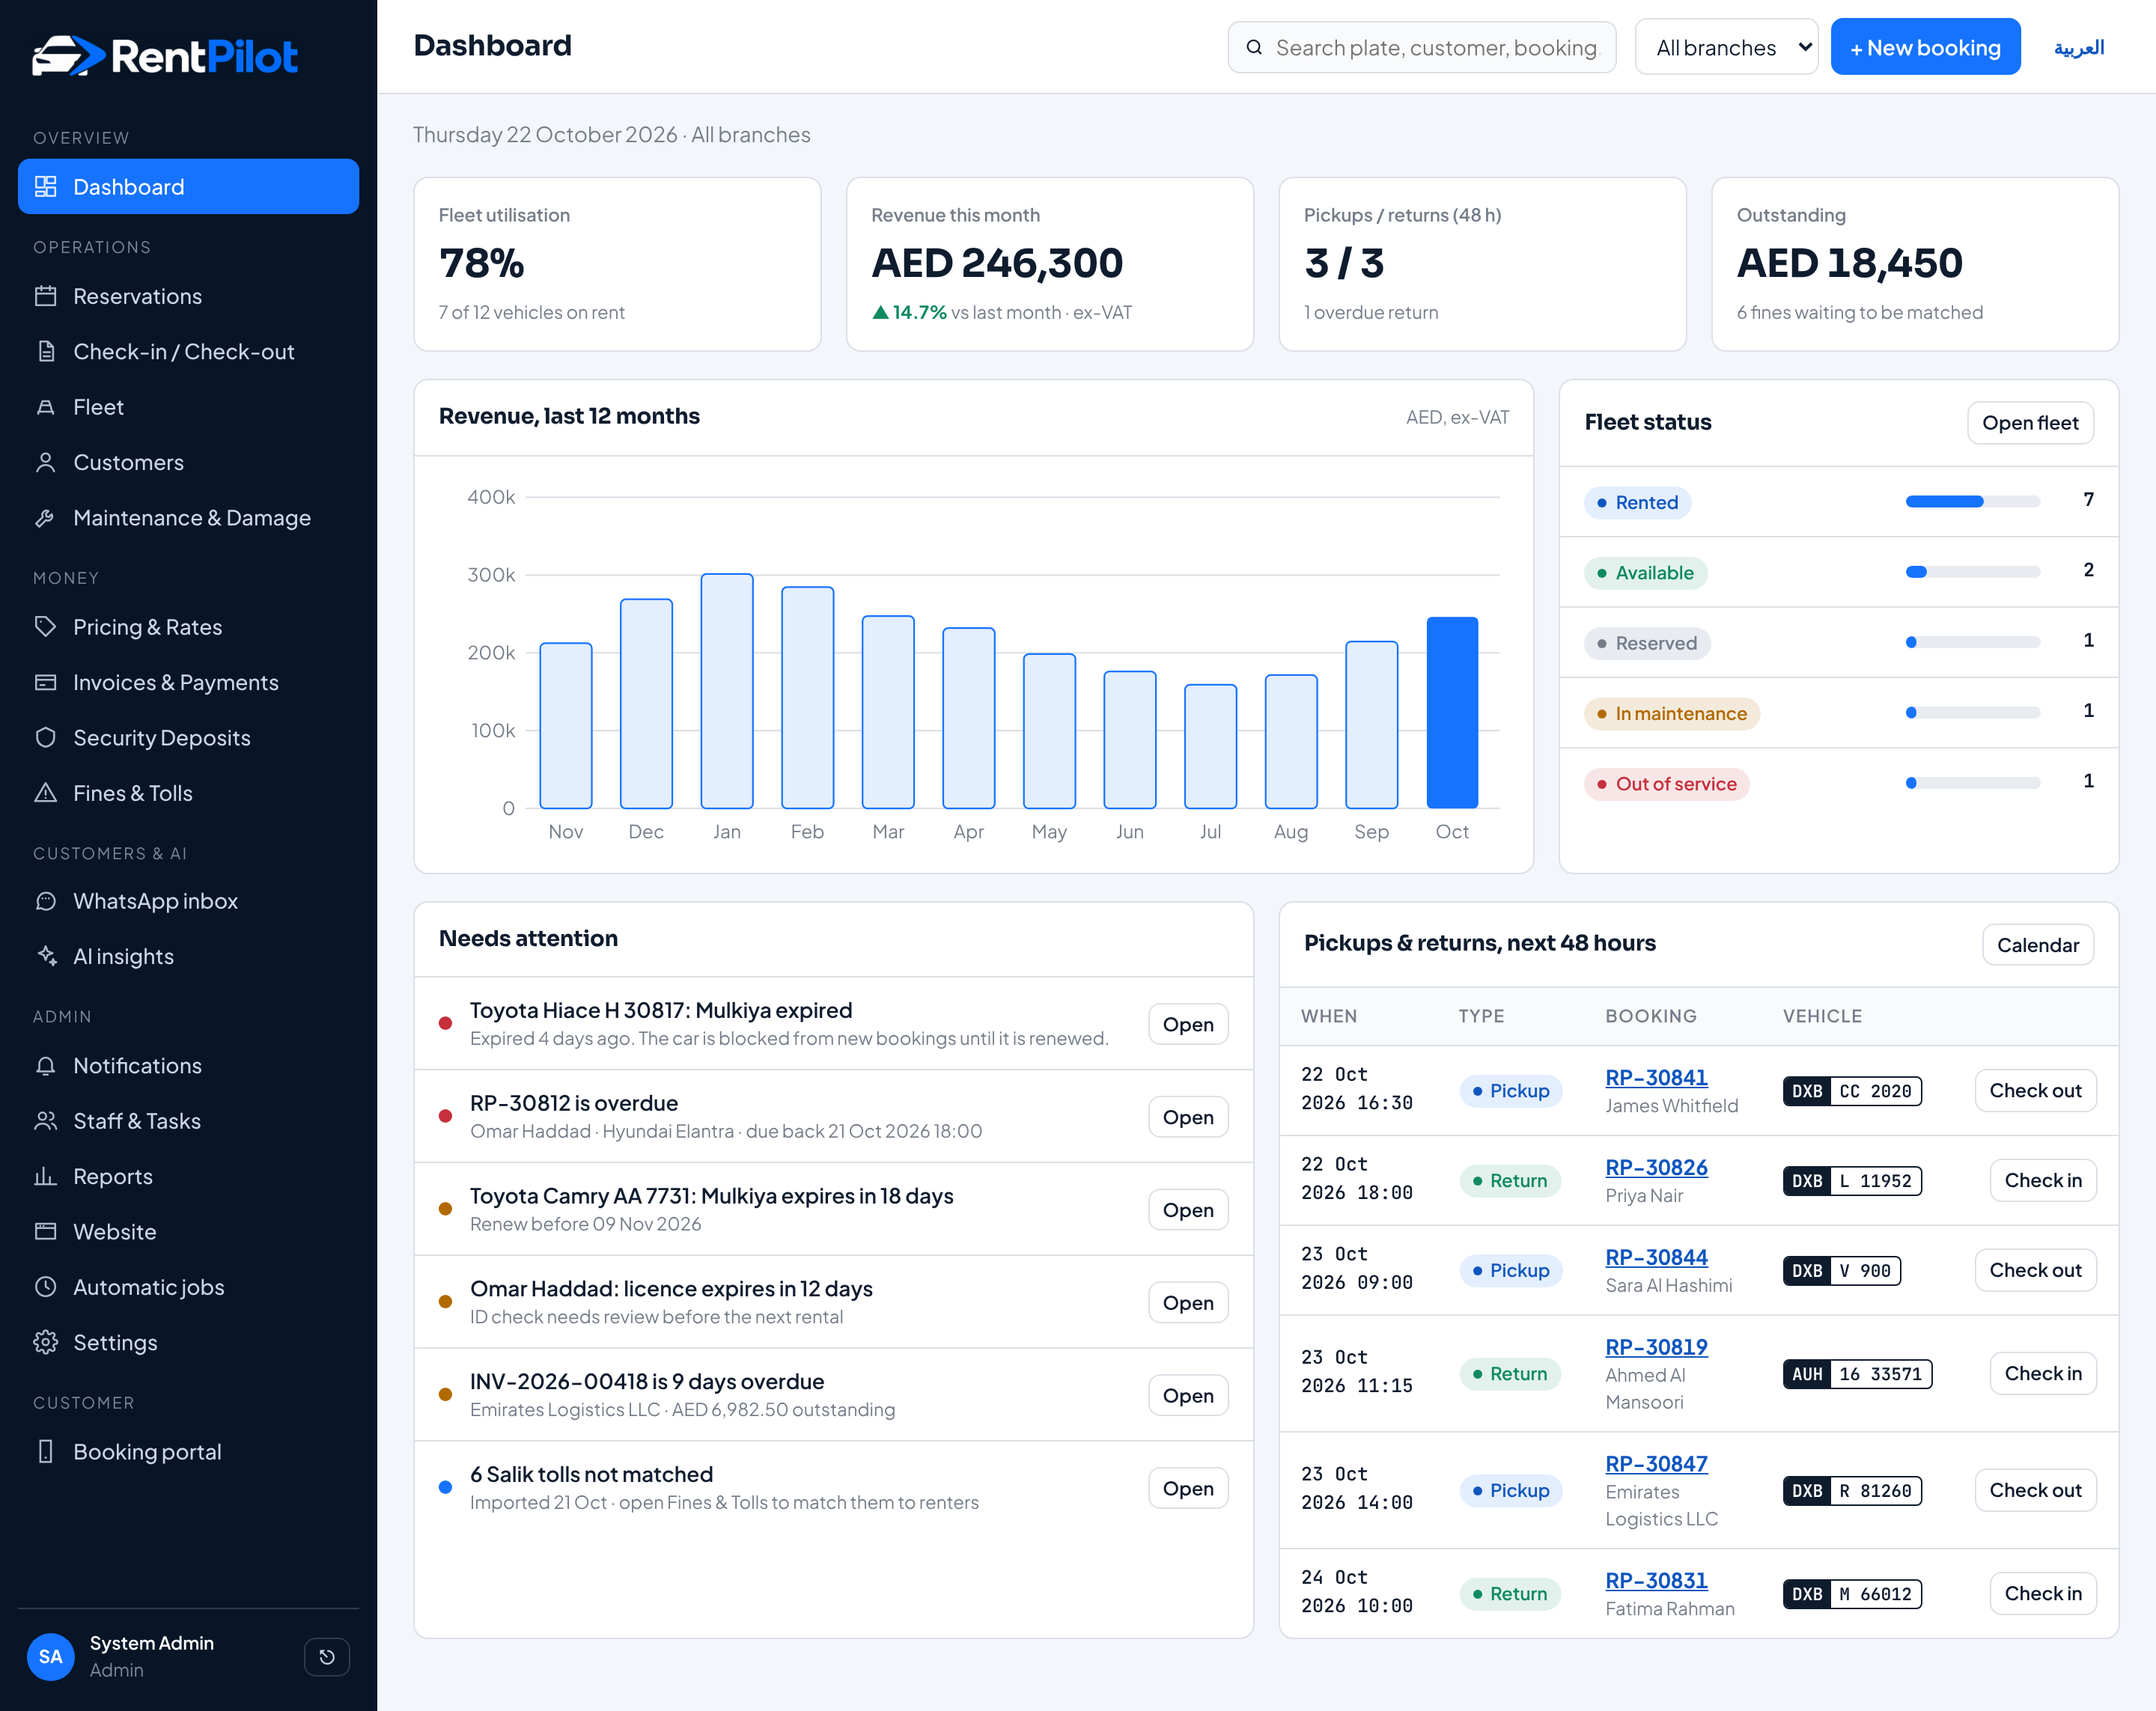This screenshot has width=2156, height=1711.
Task: Switch language via the Arabic link
Action: pos(2079,47)
